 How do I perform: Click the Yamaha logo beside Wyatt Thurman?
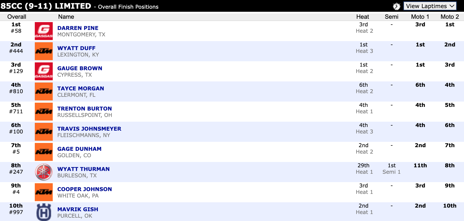(43, 172)
